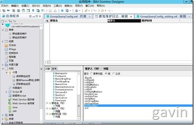
Task: Expand the 视图 tree node
Action: coord(3,41)
